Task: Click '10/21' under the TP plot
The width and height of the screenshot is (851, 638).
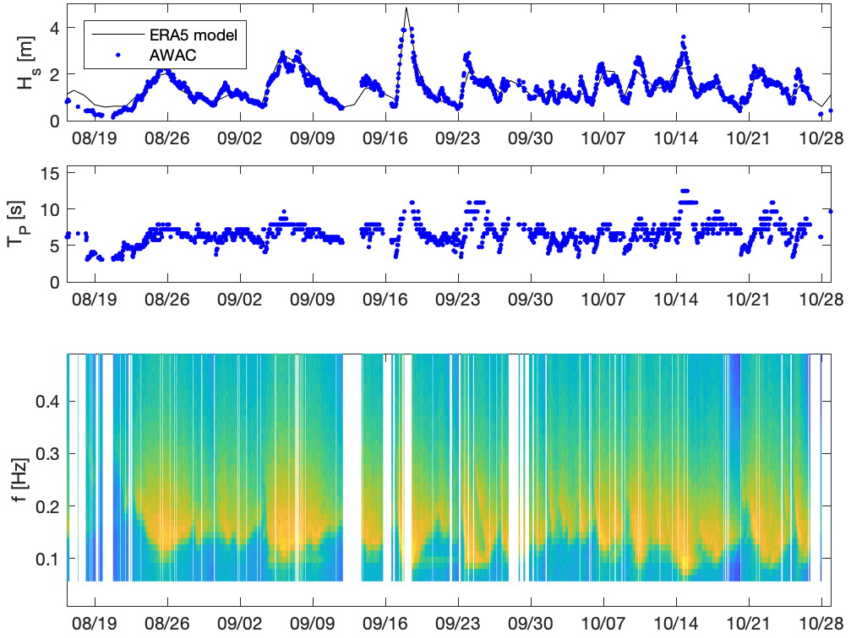Action: tap(749, 300)
